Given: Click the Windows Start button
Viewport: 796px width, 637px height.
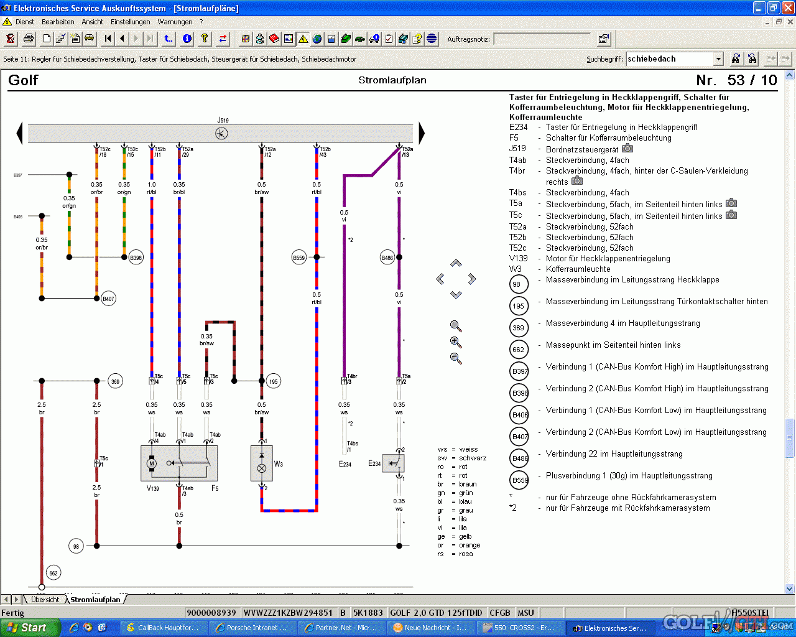Looking at the screenshot, I should [30, 628].
